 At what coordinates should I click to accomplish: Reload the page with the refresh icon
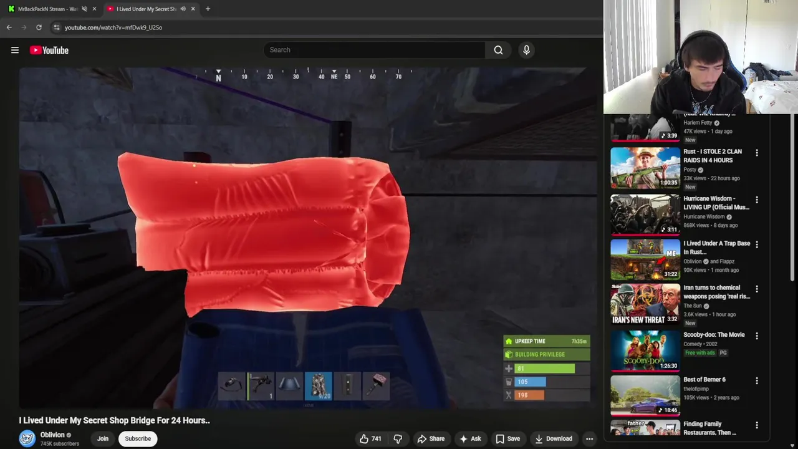39,27
